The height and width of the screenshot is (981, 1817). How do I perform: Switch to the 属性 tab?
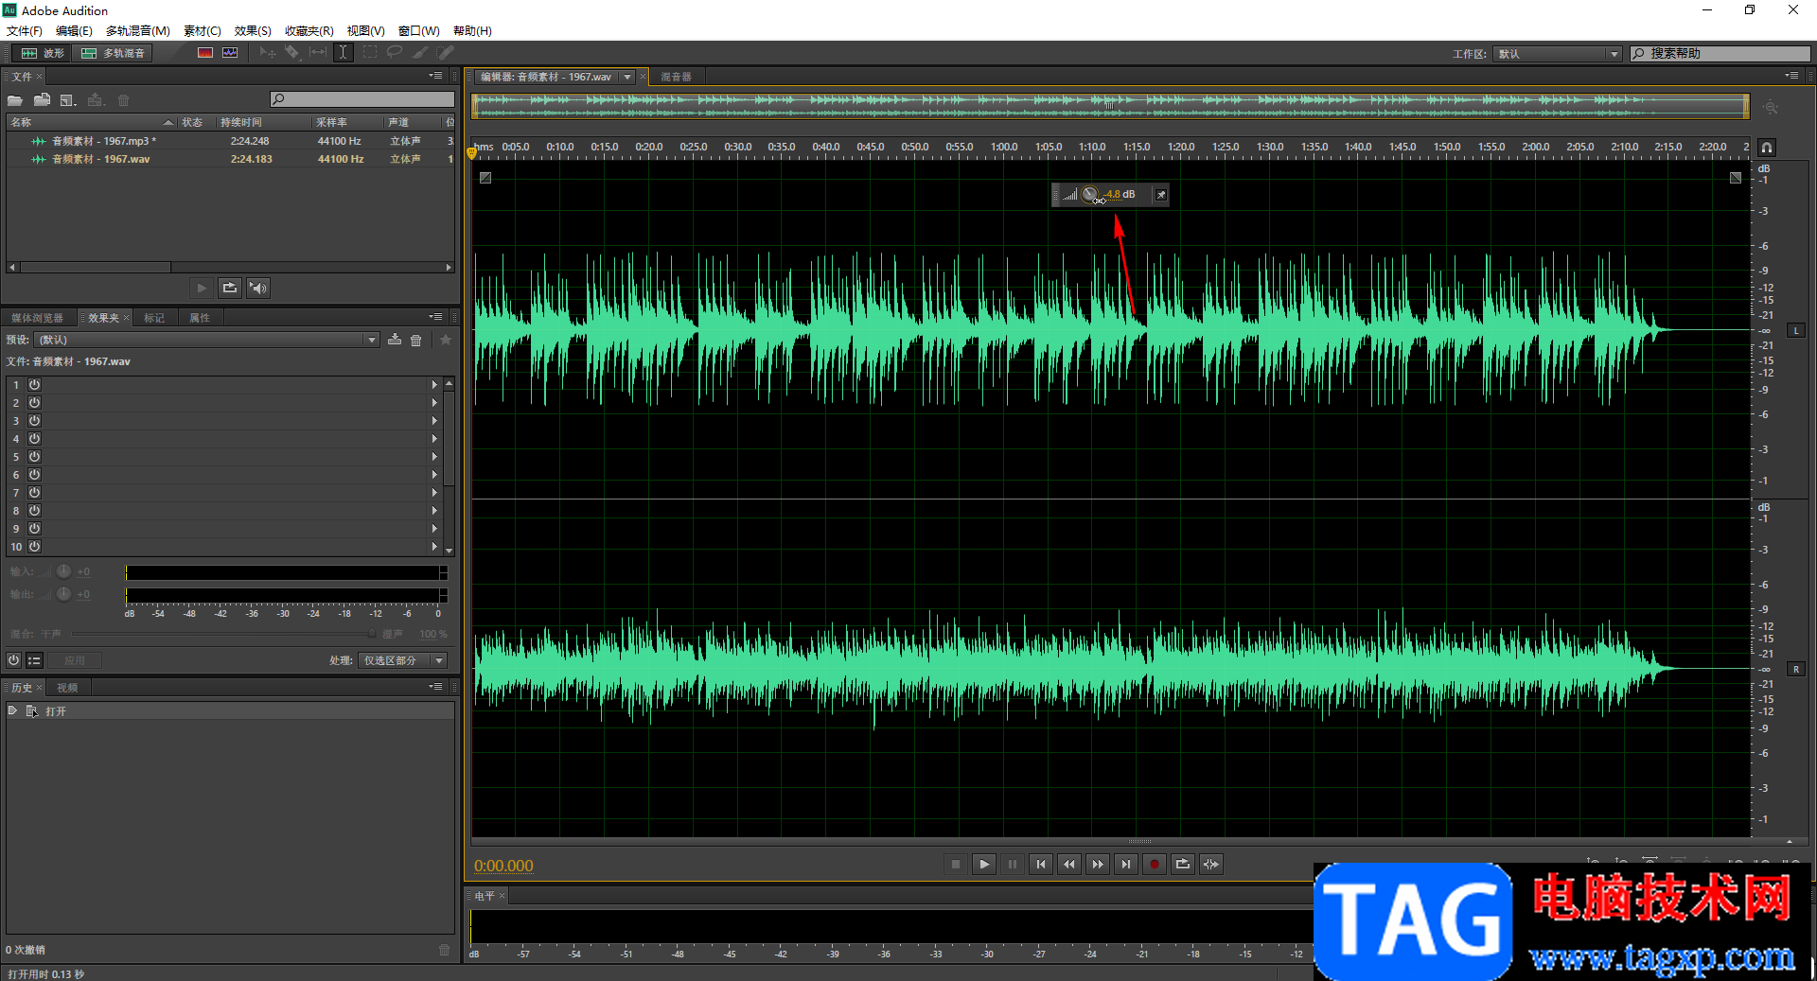coord(200,318)
